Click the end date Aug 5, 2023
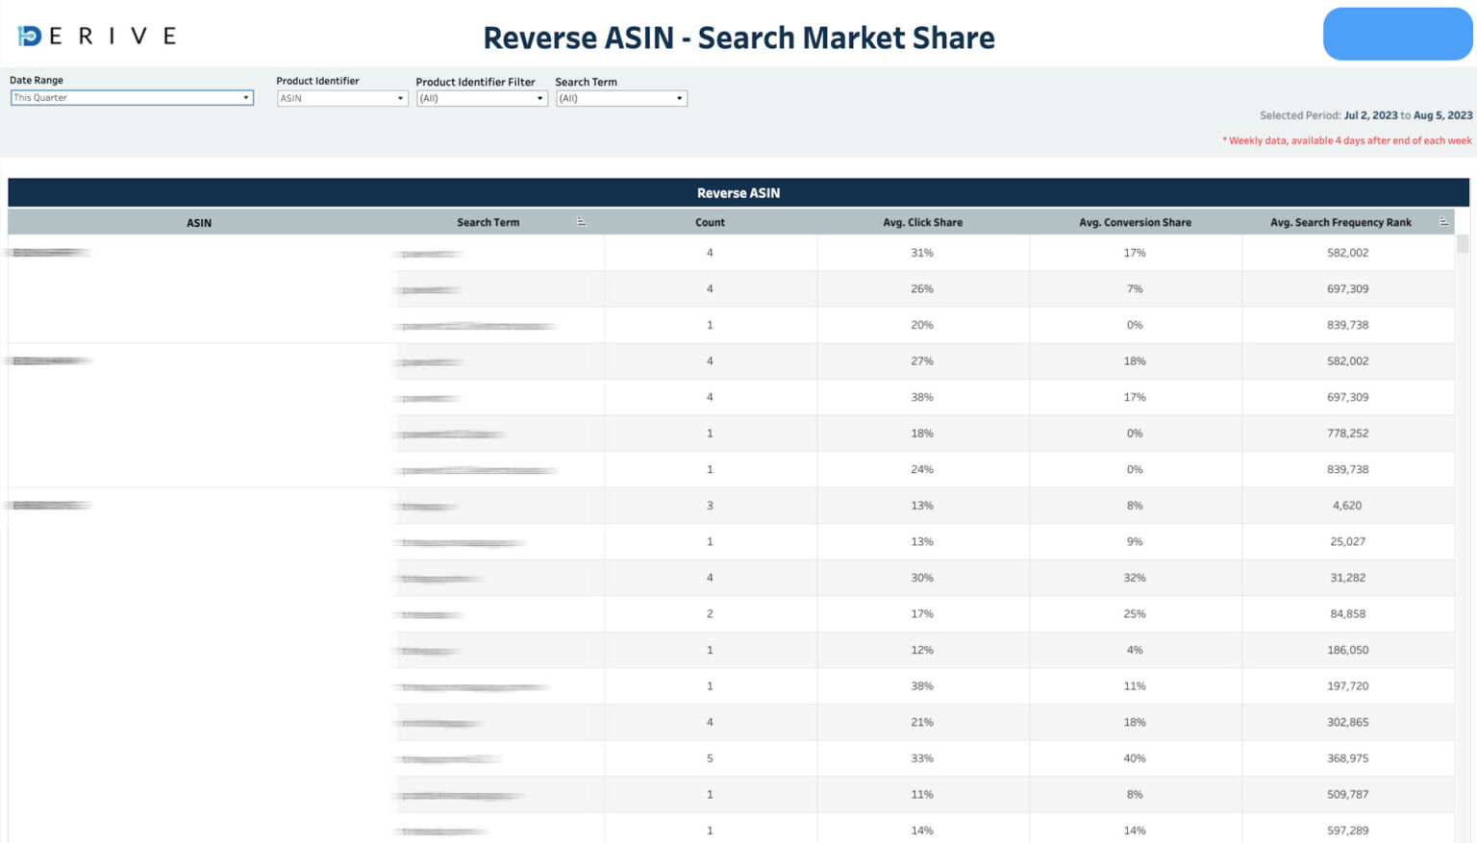Viewport: 1477px width, 843px height. tap(1442, 115)
